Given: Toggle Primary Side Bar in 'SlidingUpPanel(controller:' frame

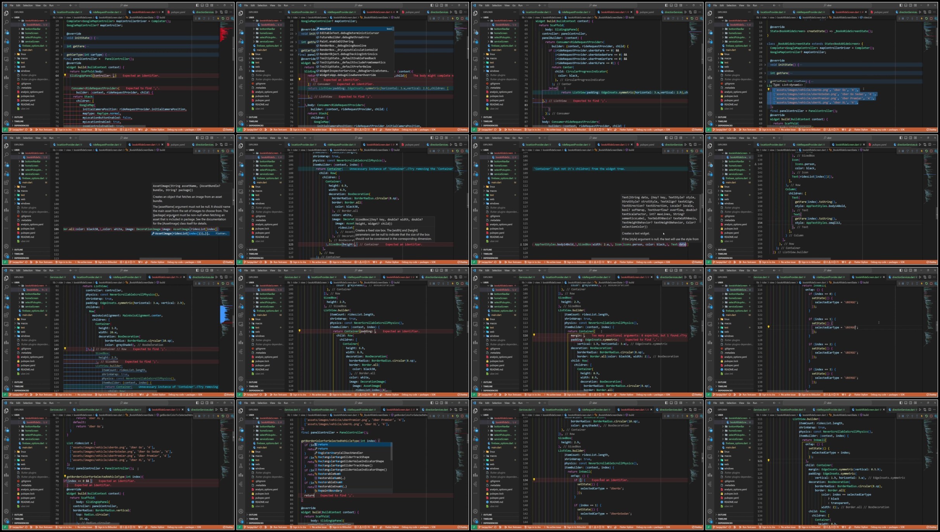Looking at the screenshot, I should [197, 5].
